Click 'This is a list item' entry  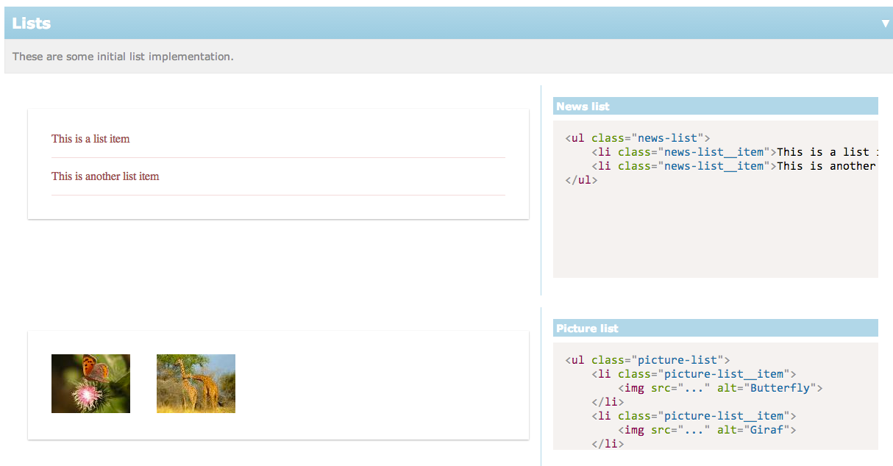point(90,138)
